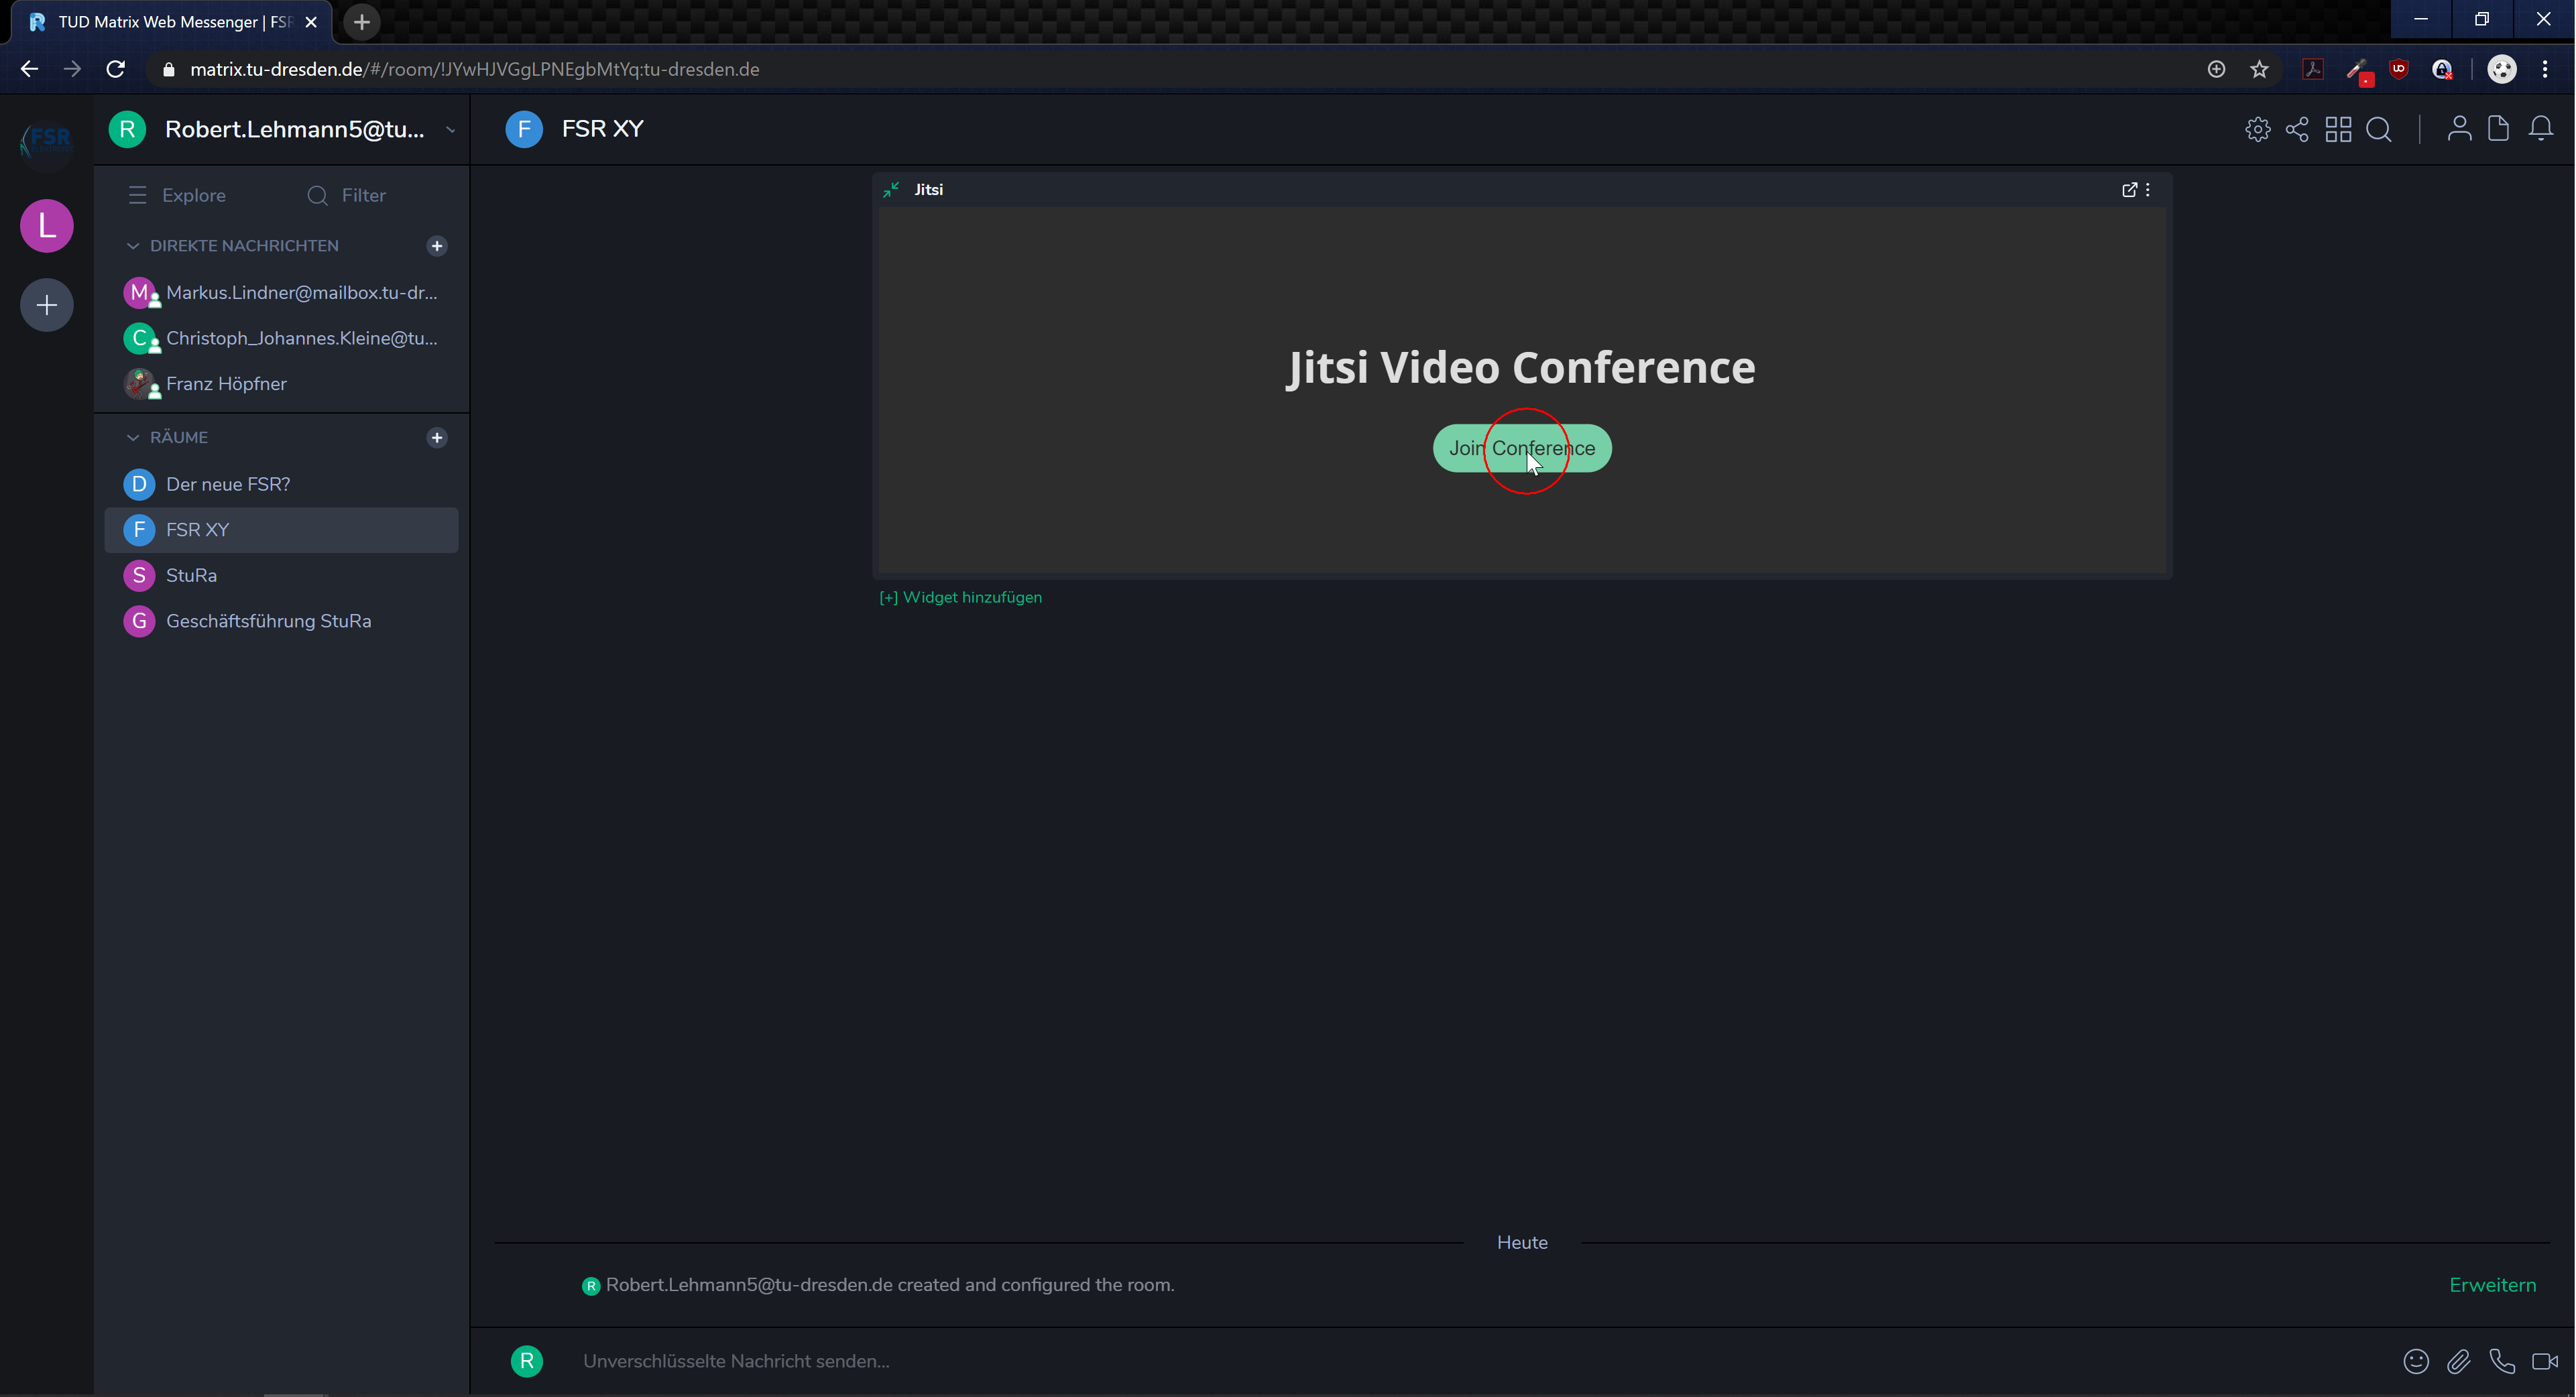Attach a file with paperclip icon
The height and width of the screenshot is (1397, 2576).
(2459, 1361)
